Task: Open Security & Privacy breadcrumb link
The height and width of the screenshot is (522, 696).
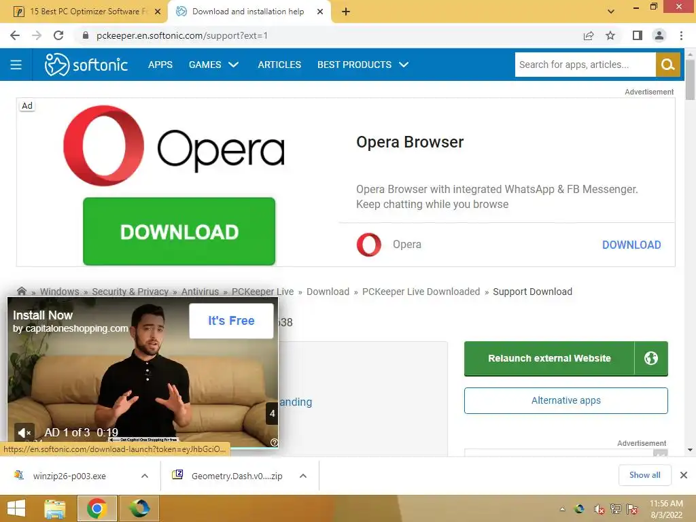Action: pyautogui.click(x=130, y=292)
